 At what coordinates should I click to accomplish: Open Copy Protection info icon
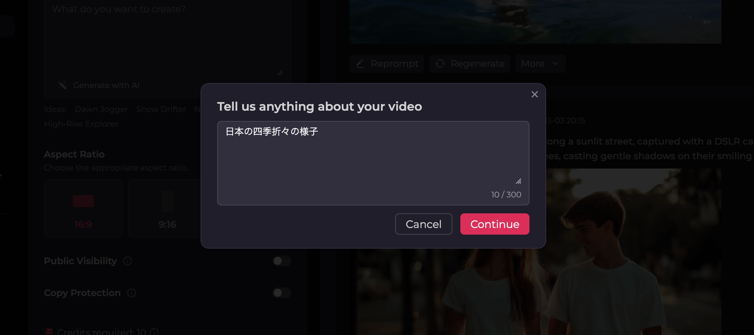pyautogui.click(x=132, y=293)
